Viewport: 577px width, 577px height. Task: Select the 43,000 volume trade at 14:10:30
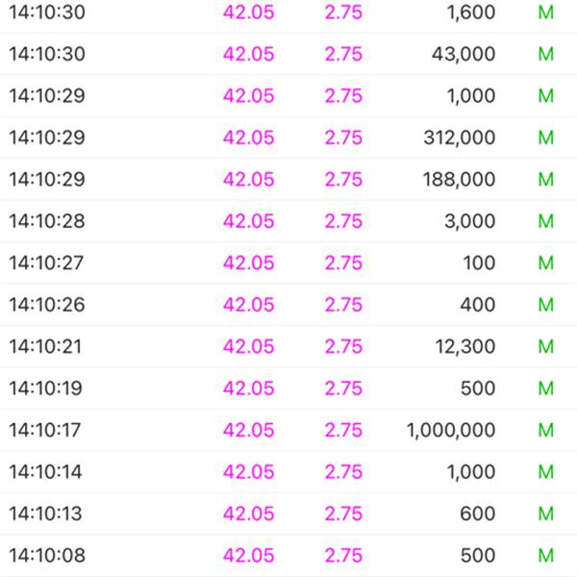tap(288, 54)
